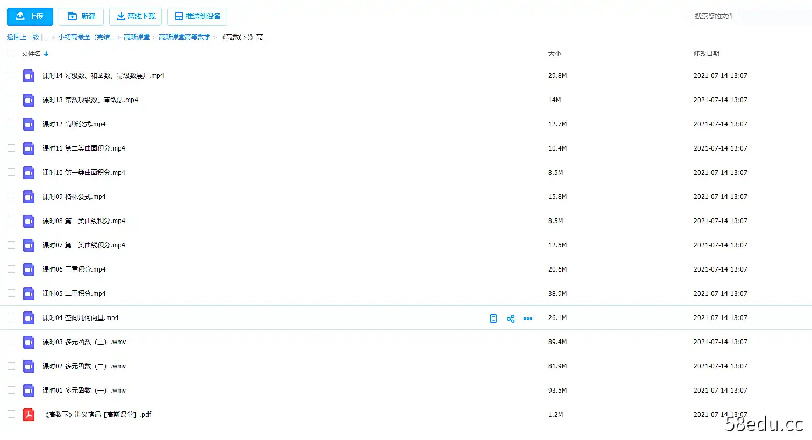
Task: Click the video icon of 课时04 空间几何向量
Action: (x=29, y=318)
